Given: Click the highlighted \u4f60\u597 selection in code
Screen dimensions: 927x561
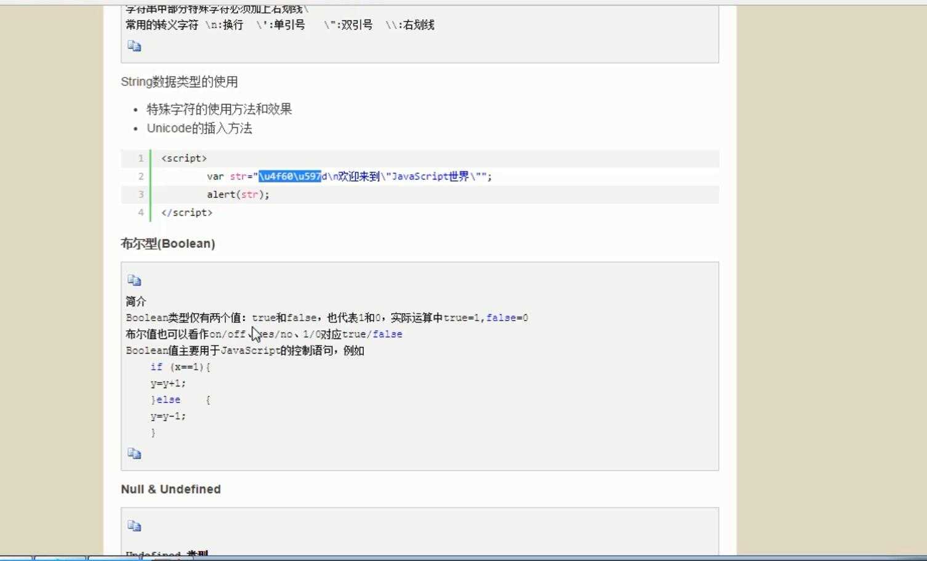Looking at the screenshot, I should [290, 177].
